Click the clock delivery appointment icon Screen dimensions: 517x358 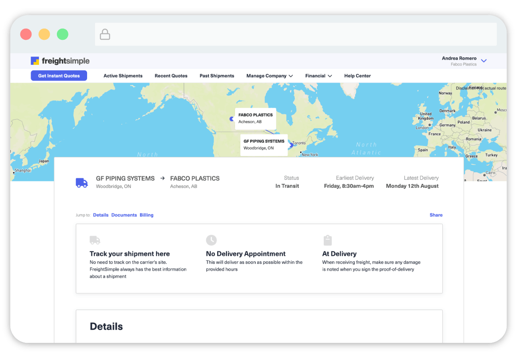pyautogui.click(x=211, y=240)
